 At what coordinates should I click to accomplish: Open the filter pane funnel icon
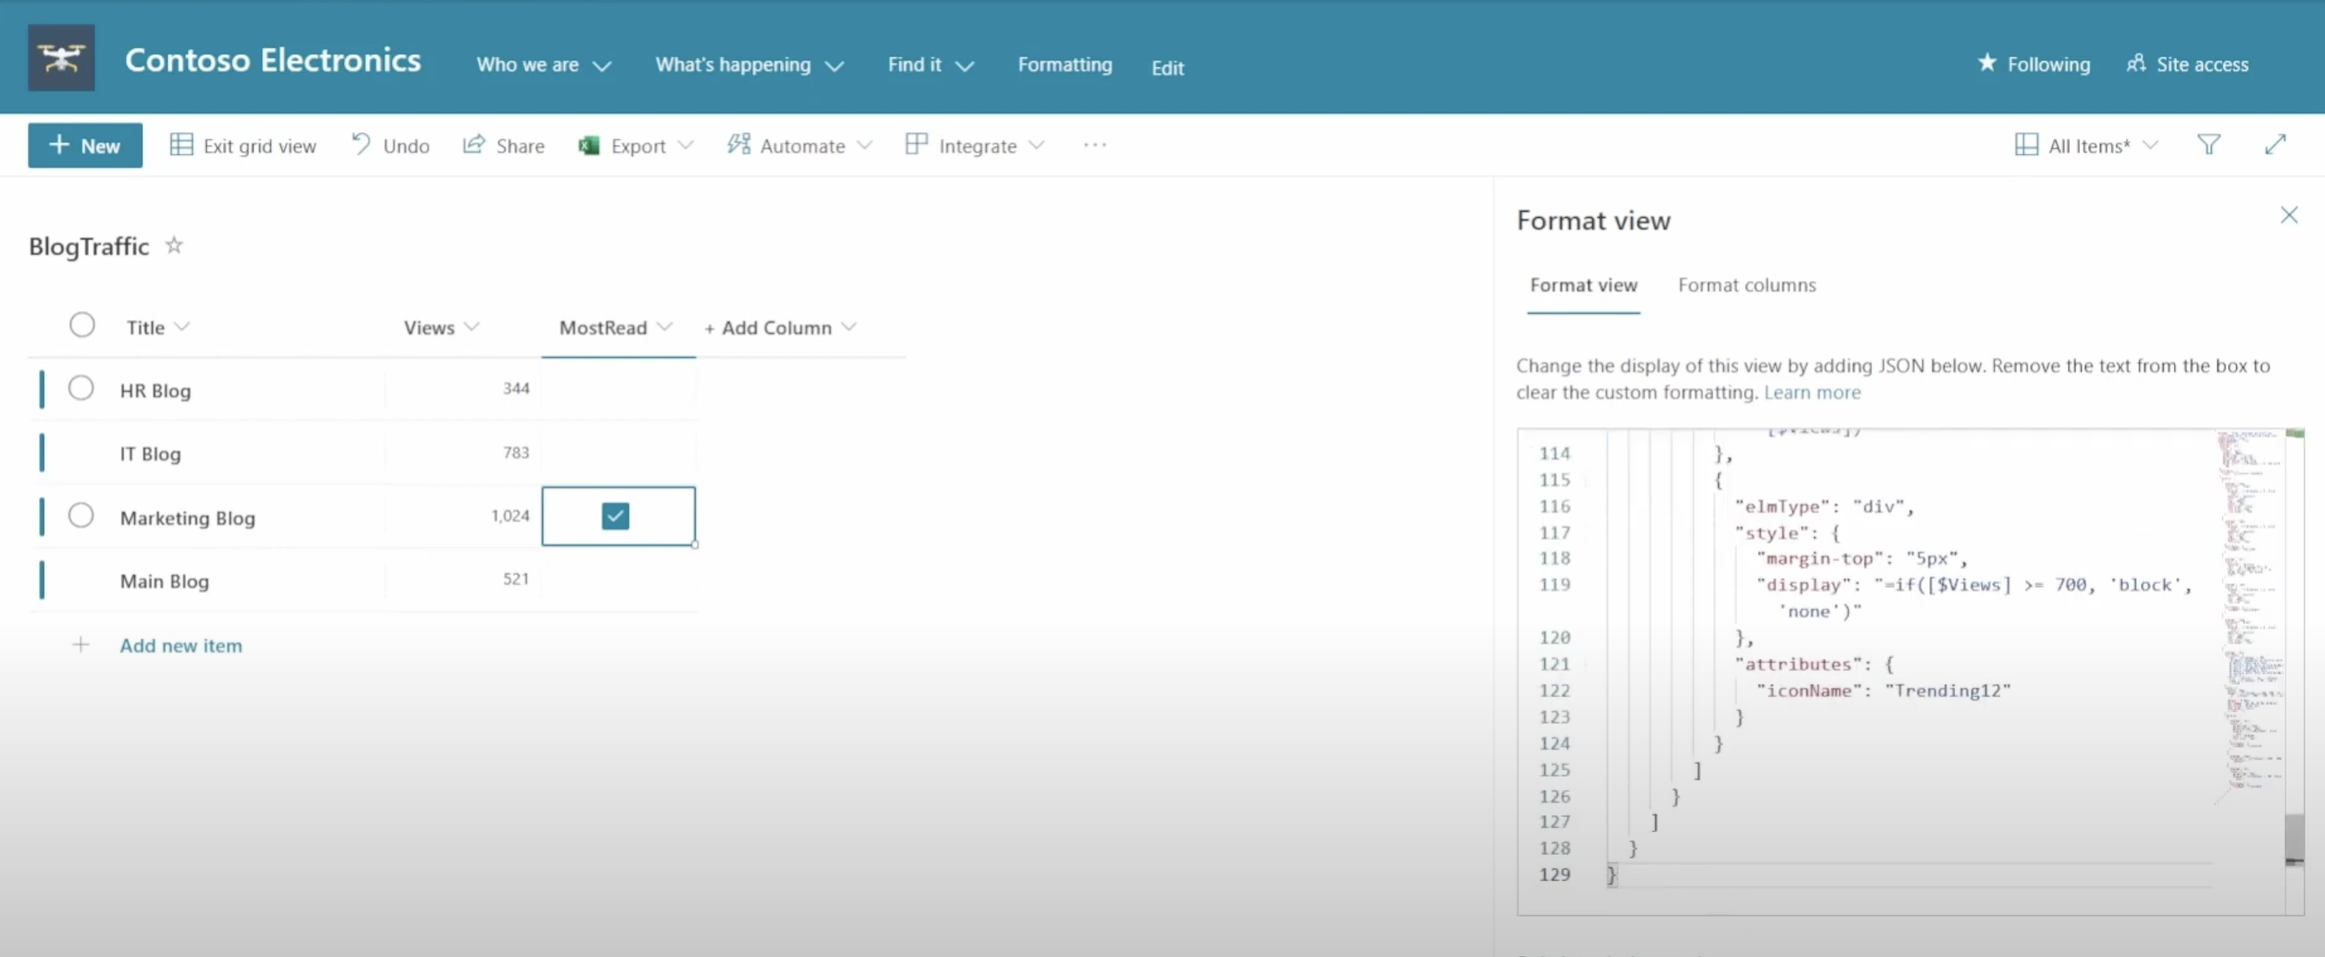2209,145
